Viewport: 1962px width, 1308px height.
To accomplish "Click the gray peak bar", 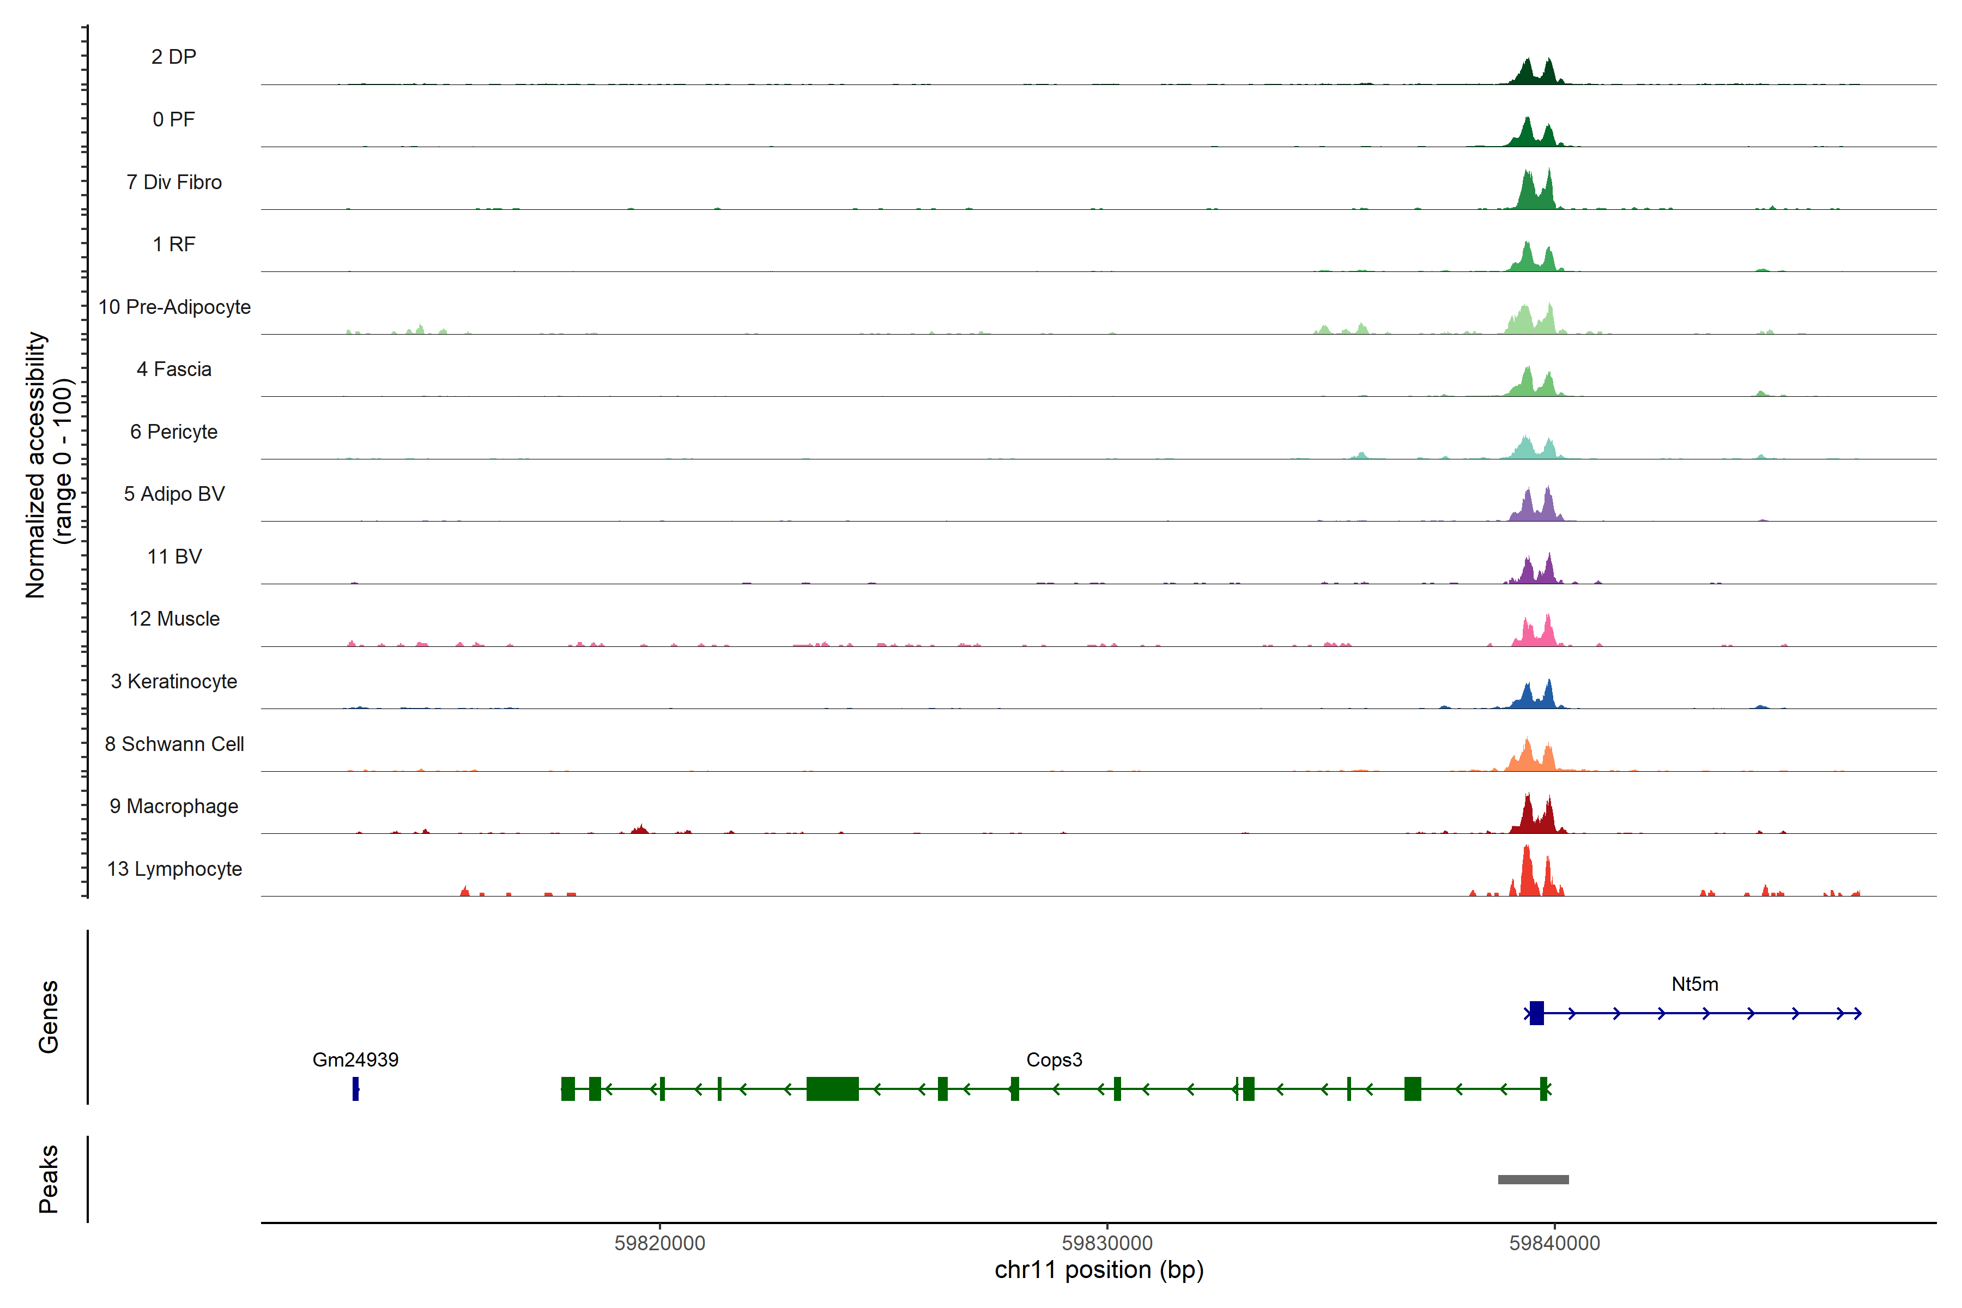I will pyautogui.click(x=1533, y=1179).
